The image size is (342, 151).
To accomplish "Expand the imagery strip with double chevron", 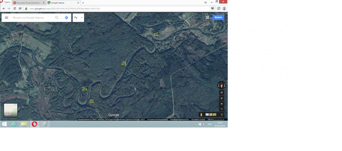I will pos(221,115).
